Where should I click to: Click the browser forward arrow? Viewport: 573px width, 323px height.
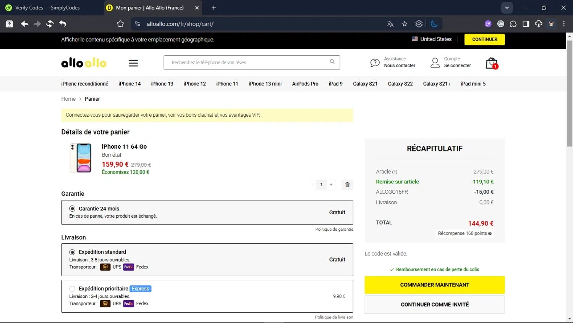[37, 24]
